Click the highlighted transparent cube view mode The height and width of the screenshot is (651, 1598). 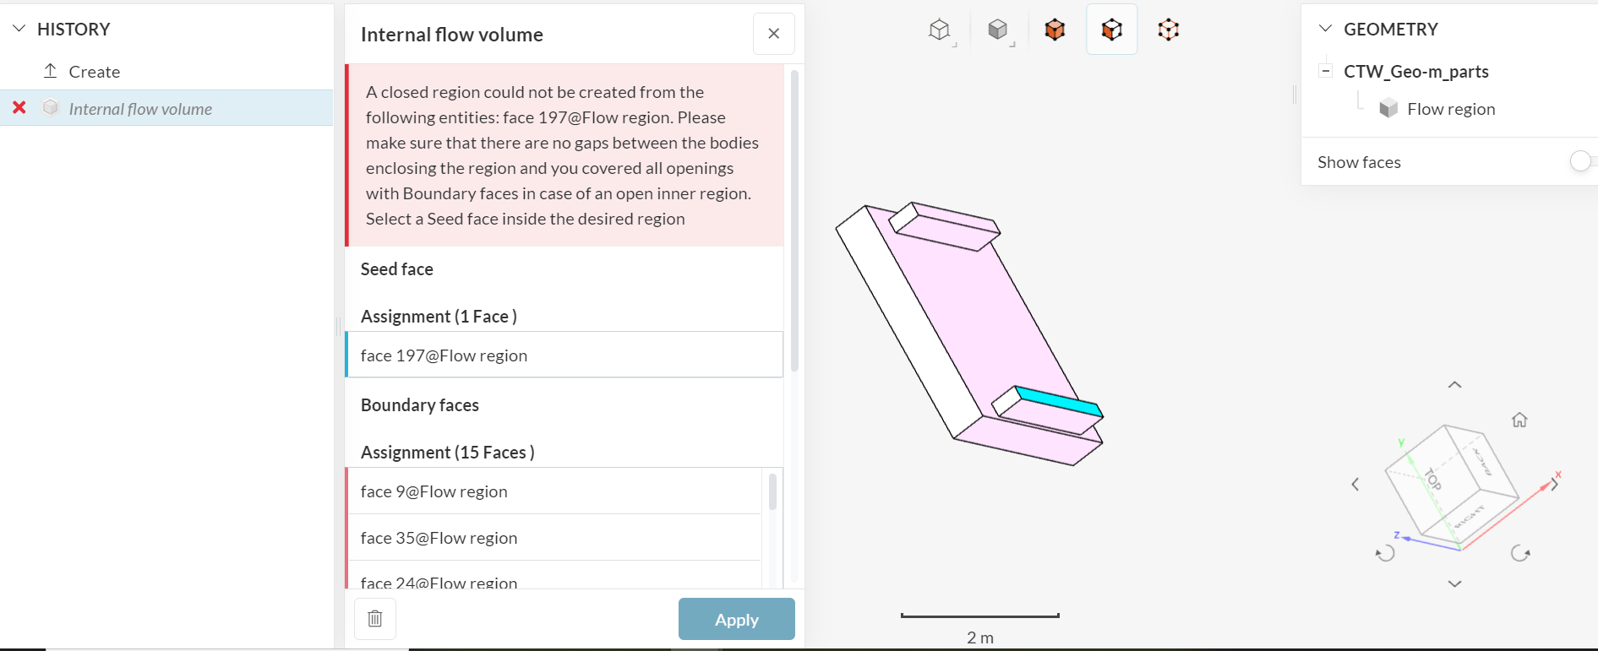[x=1111, y=28]
